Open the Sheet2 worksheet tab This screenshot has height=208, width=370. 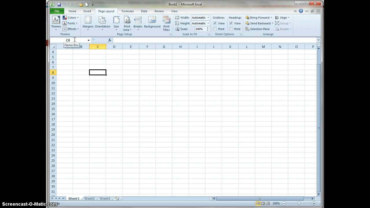tap(89, 198)
